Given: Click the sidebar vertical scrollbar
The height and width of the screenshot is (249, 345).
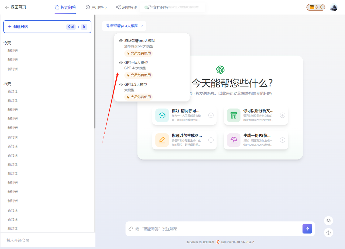Looking at the screenshot, I should pos(95,72).
